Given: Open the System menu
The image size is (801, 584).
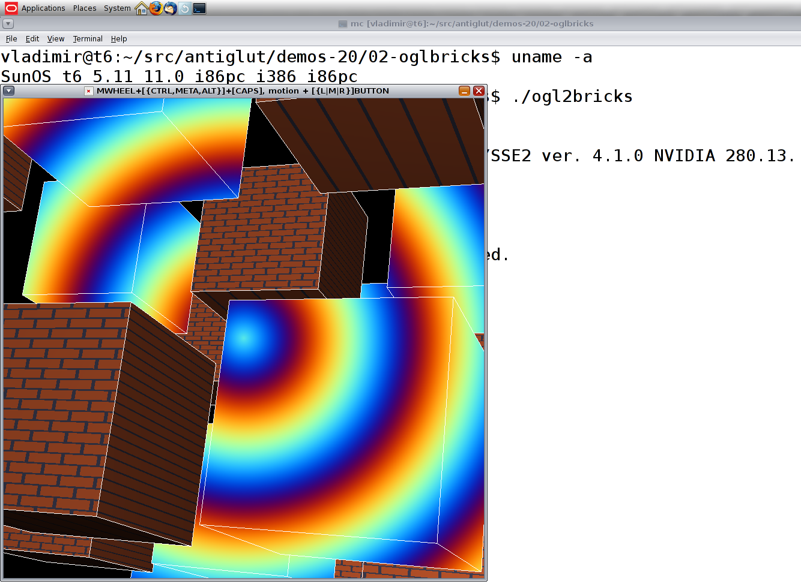Looking at the screenshot, I should [x=117, y=8].
